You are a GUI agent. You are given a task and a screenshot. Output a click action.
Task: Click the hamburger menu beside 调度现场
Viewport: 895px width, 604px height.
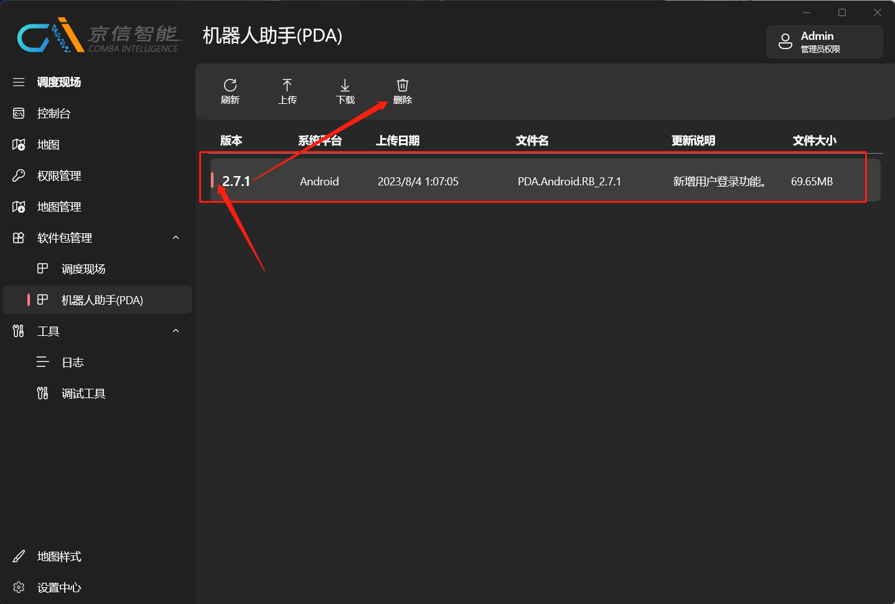point(18,81)
